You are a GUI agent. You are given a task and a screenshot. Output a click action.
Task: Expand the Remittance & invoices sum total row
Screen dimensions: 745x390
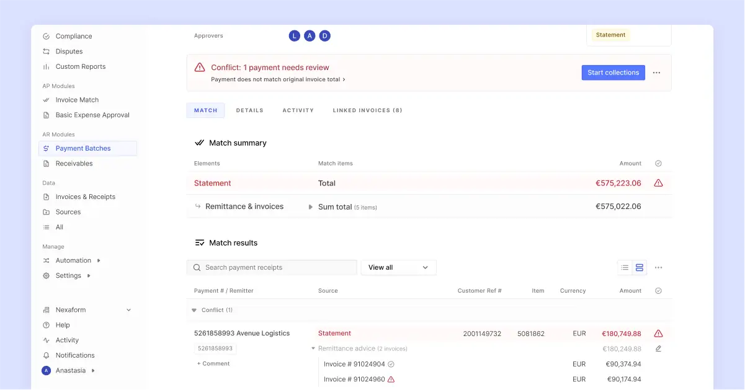(310, 207)
